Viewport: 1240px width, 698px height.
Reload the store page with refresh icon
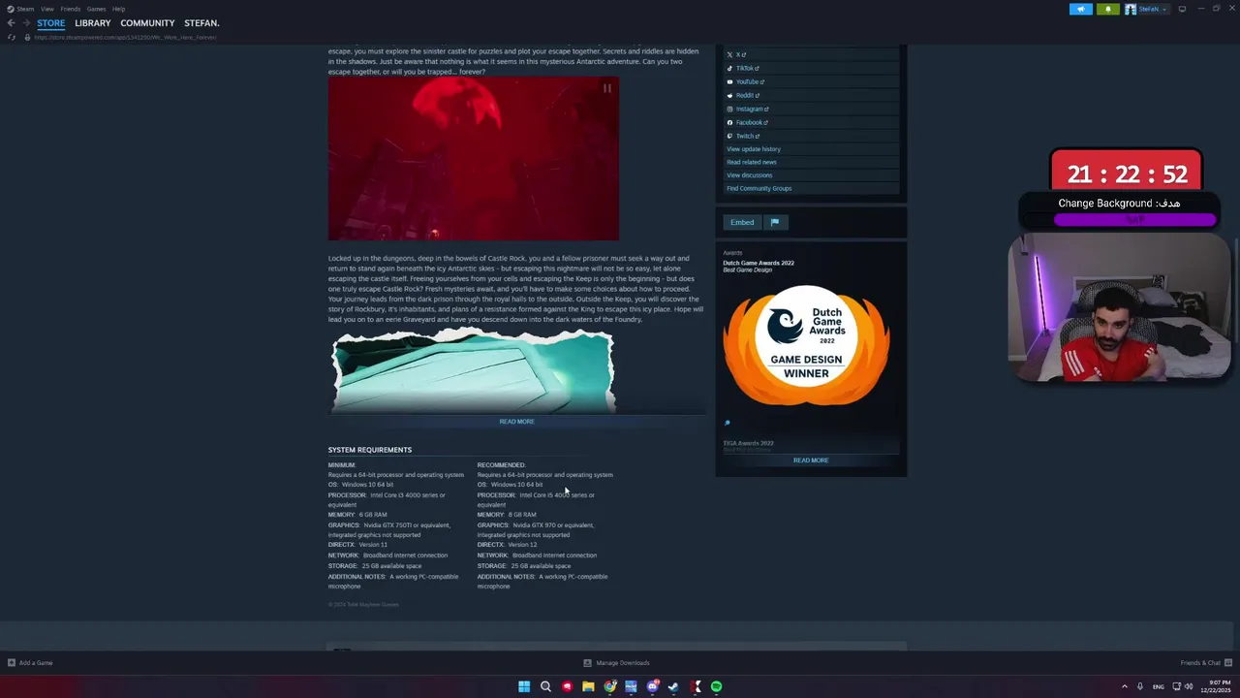click(x=12, y=37)
